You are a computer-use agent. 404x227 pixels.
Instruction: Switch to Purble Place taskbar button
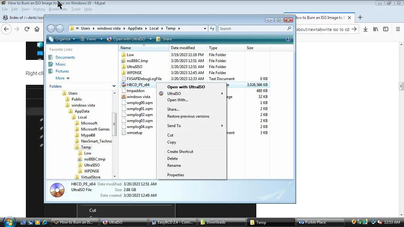click(320, 222)
